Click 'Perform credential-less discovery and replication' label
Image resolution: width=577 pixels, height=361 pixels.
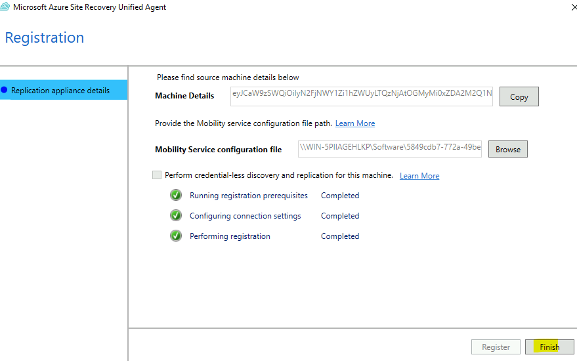point(279,175)
